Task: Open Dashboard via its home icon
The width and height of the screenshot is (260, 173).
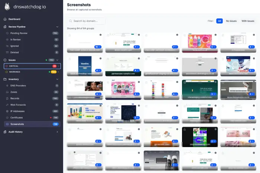Action: coord(5,19)
